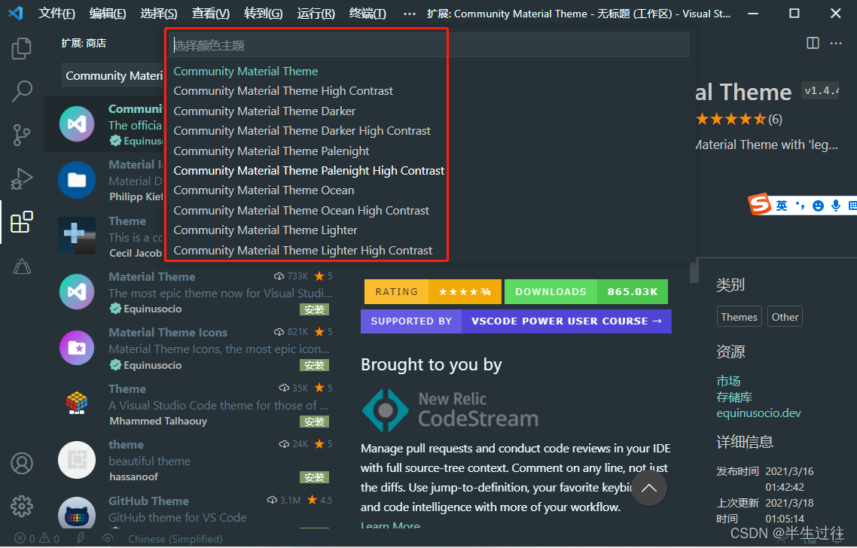The height and width of the screenshot is (548, 857).
Task: Select Chinese (Simplified) in status bar
Action: [175, 539]
